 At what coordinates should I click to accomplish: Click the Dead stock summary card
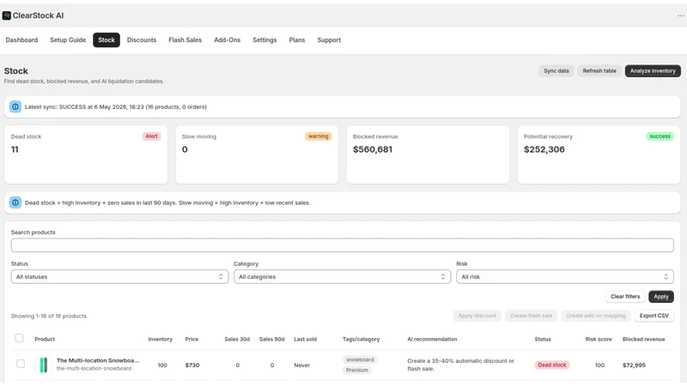(86, 154)
